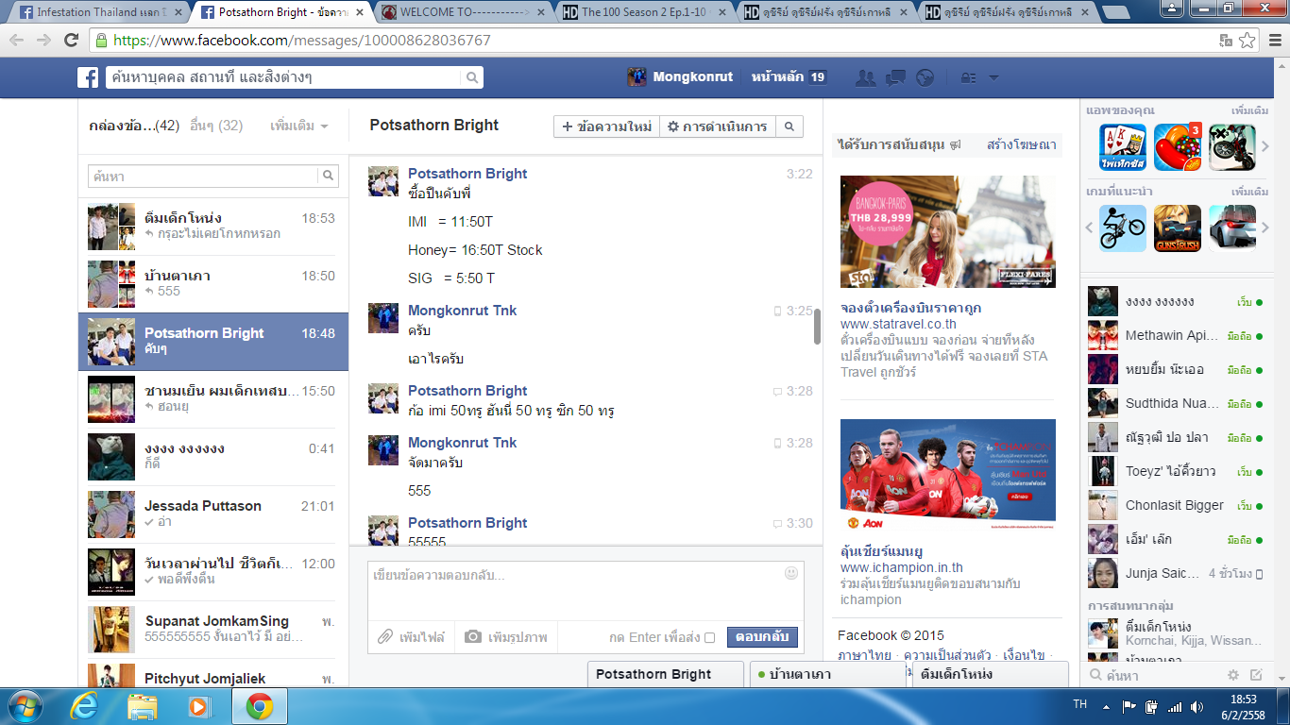Open chat with Chonlasit Bigger
The image size is (1290, 725).
pyautogui.click(x=1175, y=505)
